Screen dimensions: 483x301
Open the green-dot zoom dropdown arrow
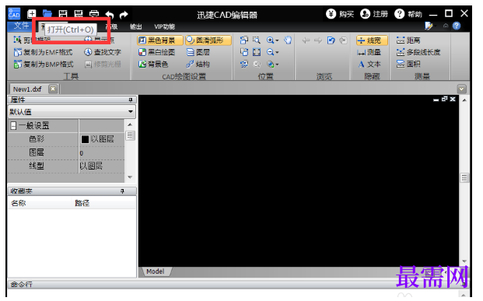[277, 65]
